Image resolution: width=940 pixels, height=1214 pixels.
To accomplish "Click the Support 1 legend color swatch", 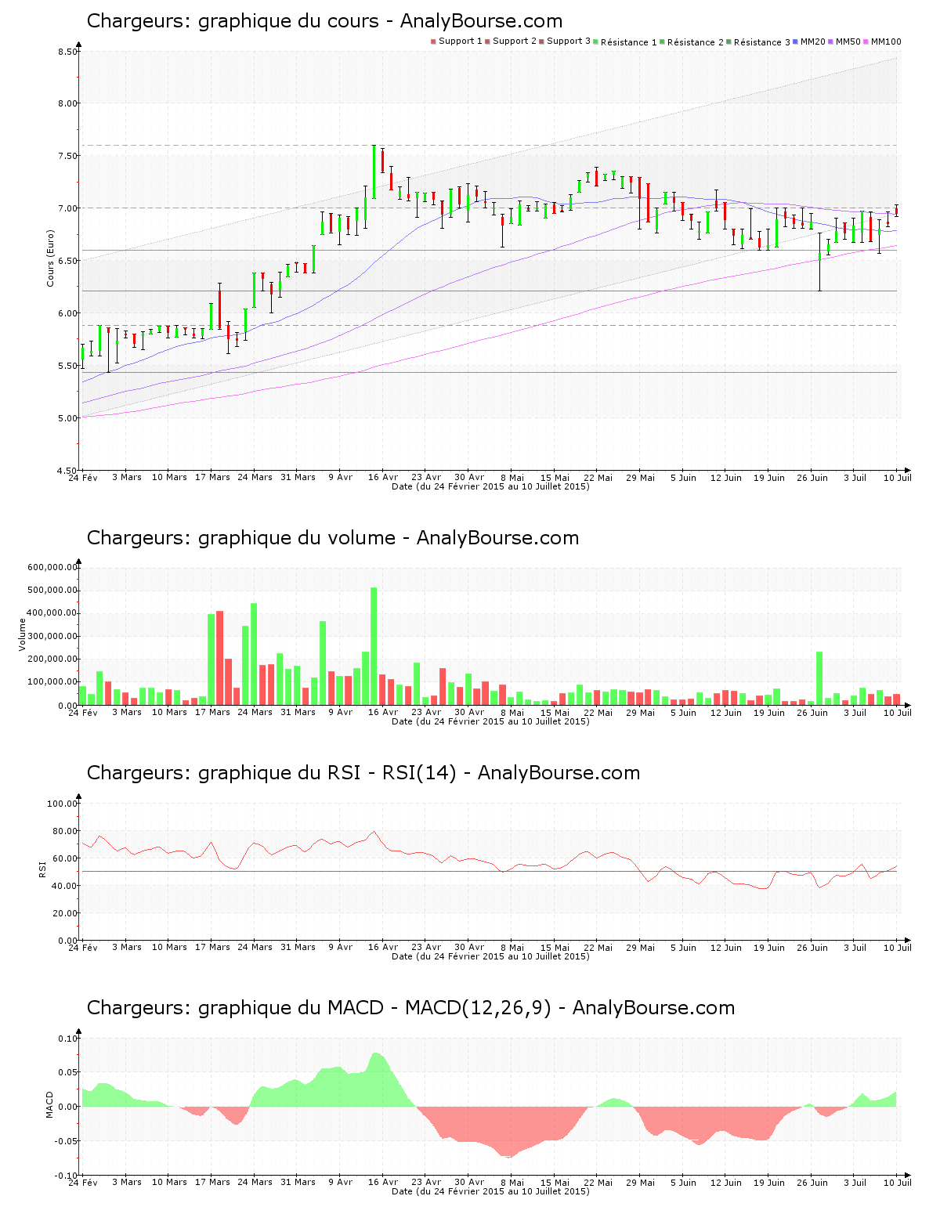I will click(x=433, y=42).
